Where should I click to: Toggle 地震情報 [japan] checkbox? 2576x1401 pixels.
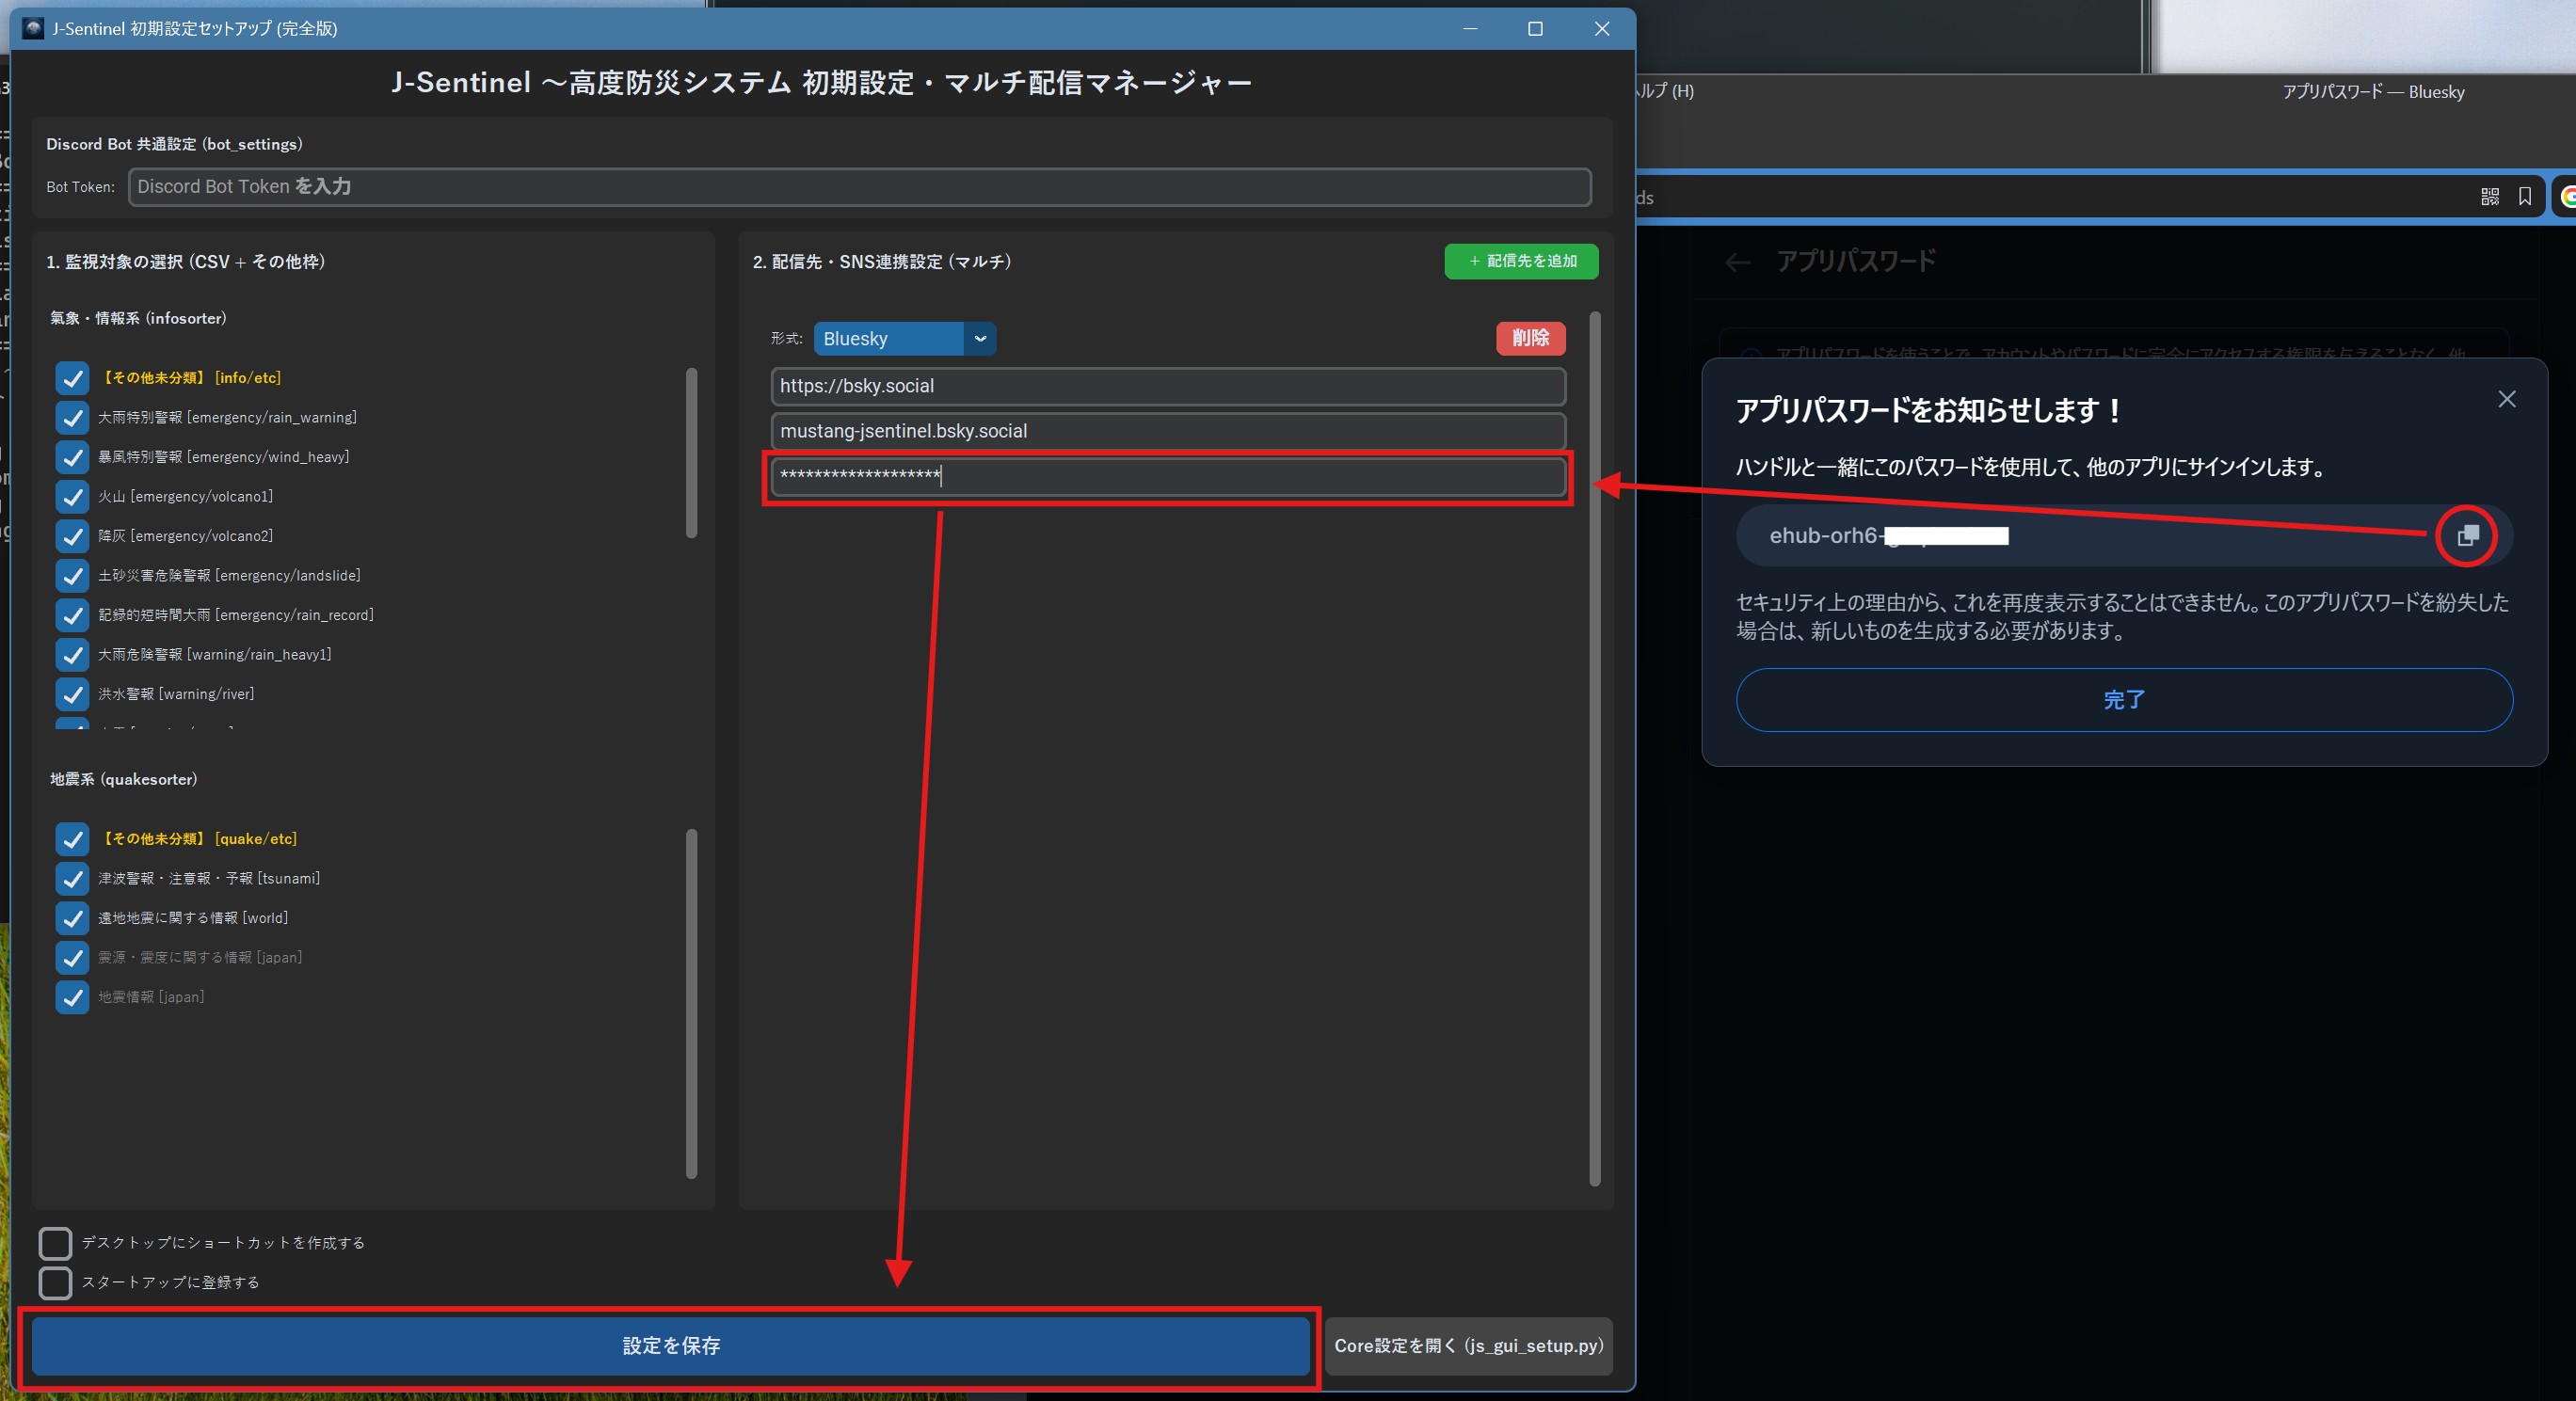click(72, 997)
